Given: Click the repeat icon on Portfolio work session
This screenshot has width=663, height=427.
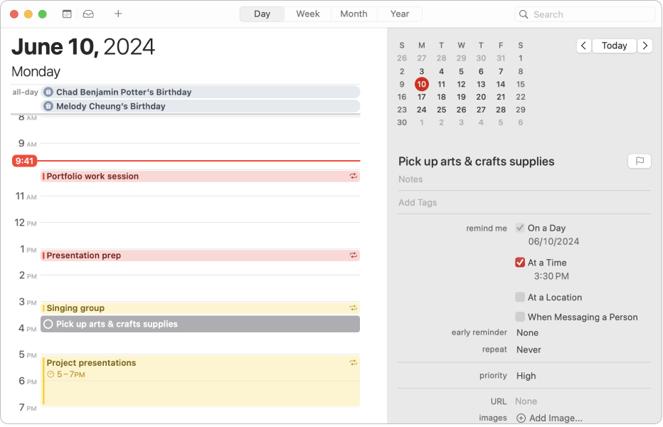Looking at the screenshot, I should (354, 176).
